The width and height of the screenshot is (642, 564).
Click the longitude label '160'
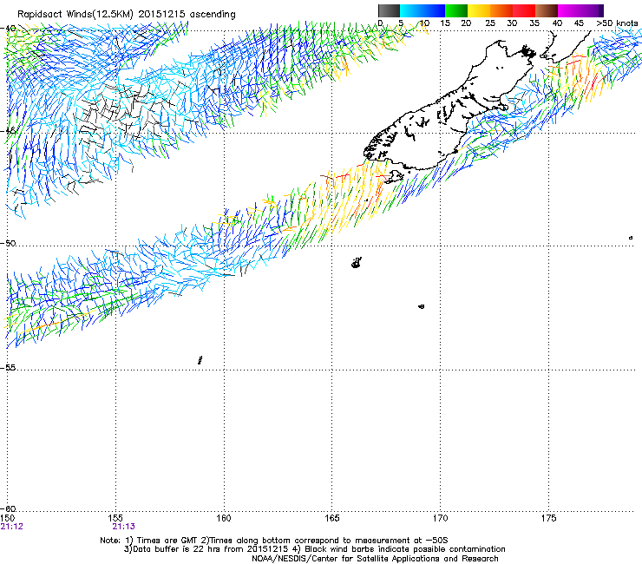click(x=224, y=518)
